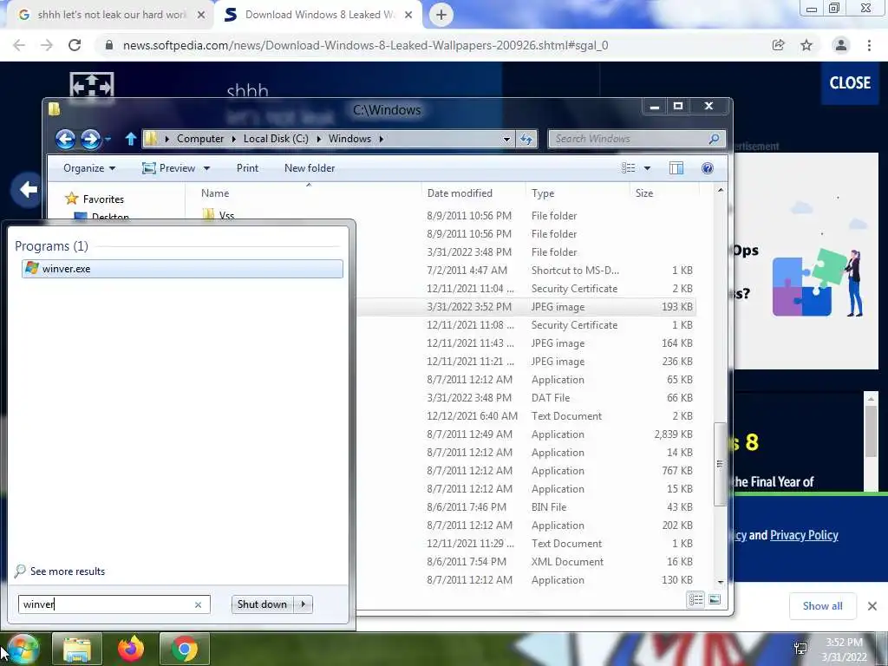Select the BIN File row
888x666 pixels.
pyautogui.click(x=526, y=507)
